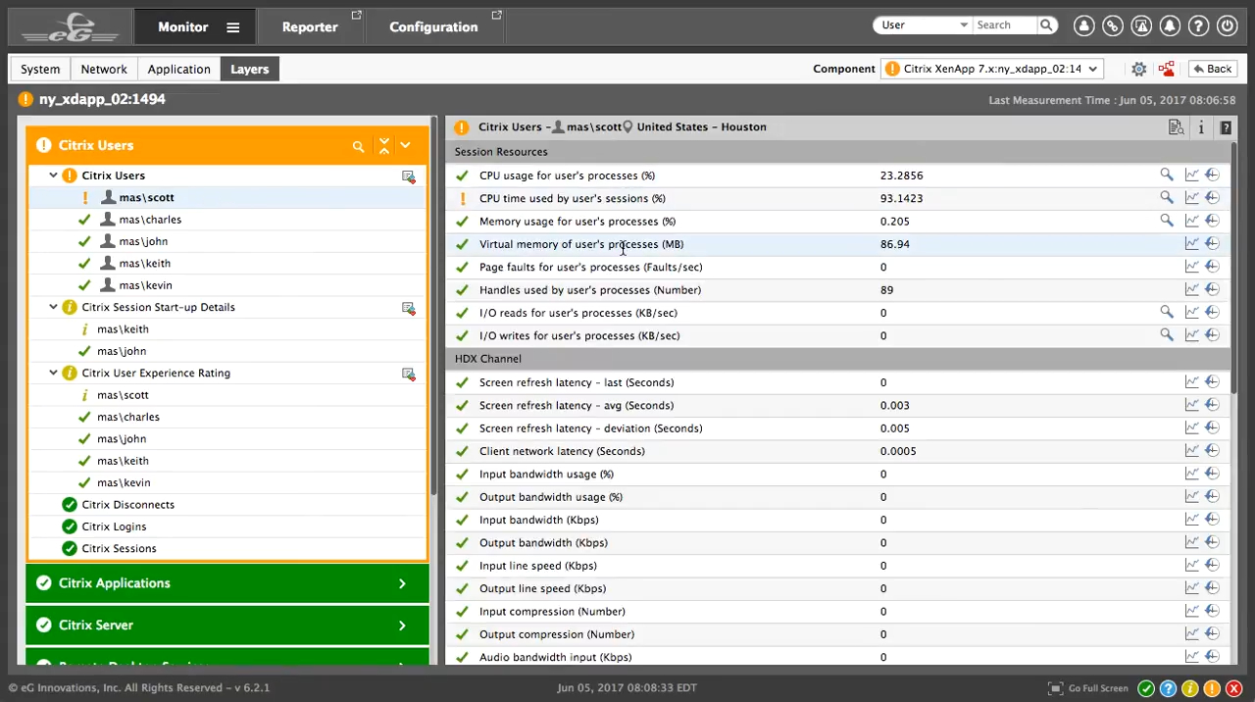Open report icon for Citrix Session Start-up Details
Viewport: 1255px width, 702px height.
pos(408,308)
